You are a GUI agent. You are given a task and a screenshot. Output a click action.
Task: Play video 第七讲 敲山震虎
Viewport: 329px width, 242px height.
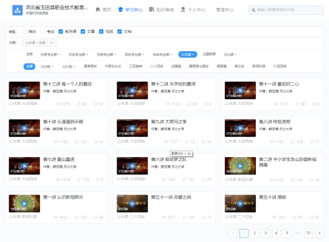24,166
